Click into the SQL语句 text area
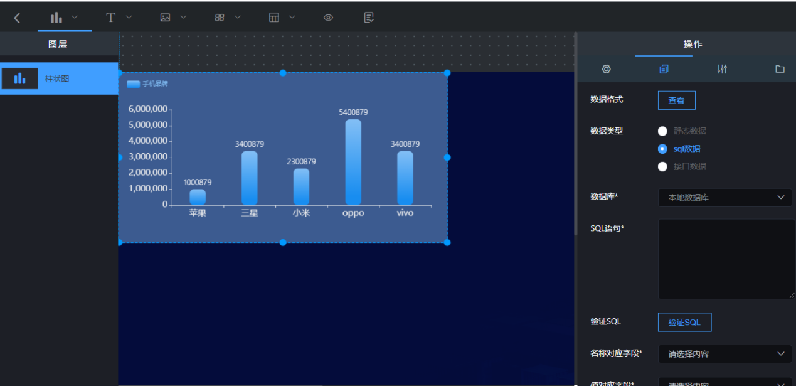796x386 pixels. (x=726, y=259)
